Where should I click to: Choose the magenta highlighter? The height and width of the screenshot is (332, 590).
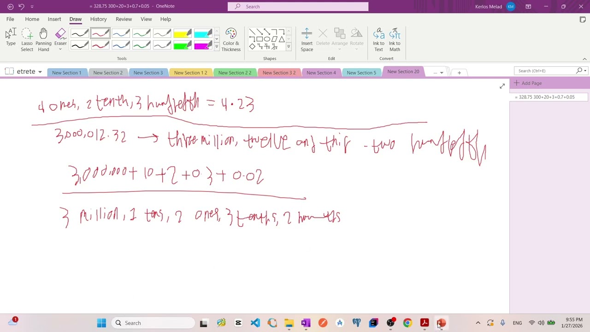[203, 45]
